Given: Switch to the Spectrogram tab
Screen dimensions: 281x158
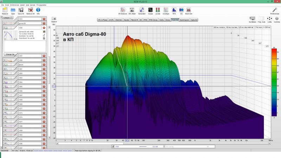Looking at the screenshot, I should point(184,20).
